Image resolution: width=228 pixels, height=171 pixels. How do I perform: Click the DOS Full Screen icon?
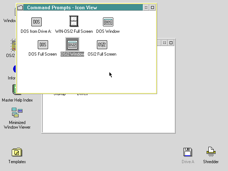click(43, 45)
